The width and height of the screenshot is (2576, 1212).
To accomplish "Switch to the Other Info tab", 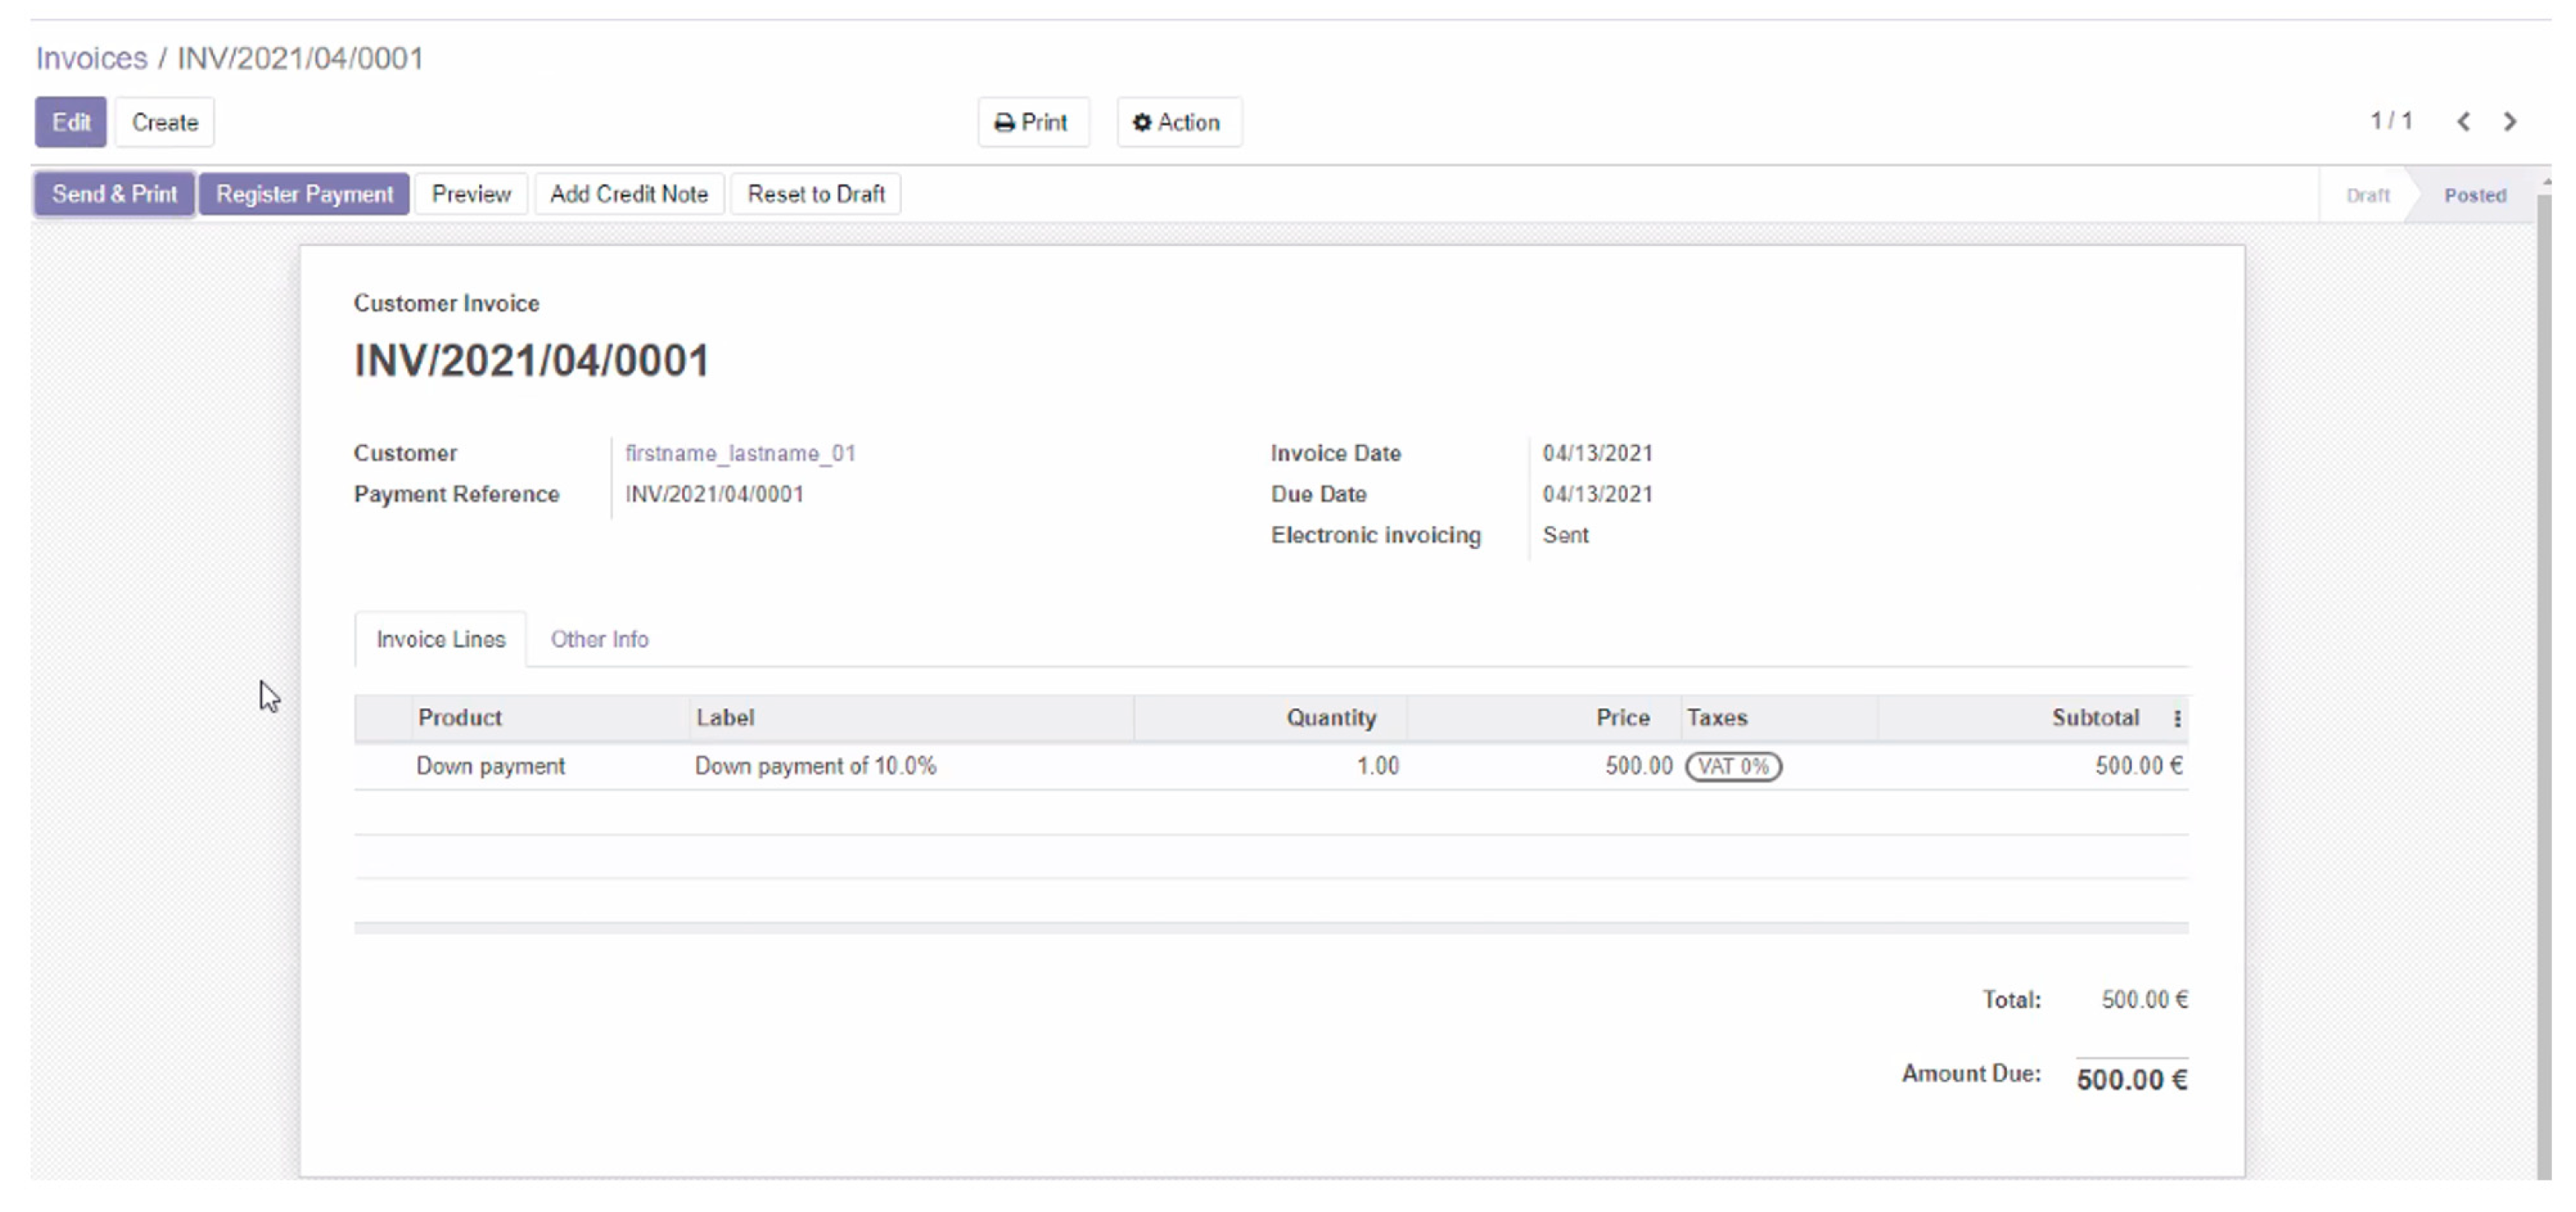I will [600, 639].
